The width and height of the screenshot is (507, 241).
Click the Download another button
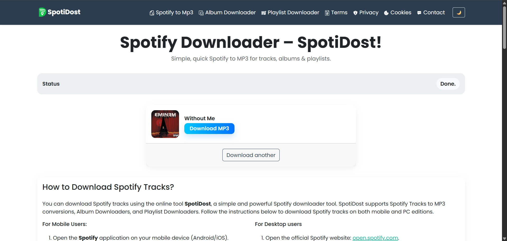[251, 155]
